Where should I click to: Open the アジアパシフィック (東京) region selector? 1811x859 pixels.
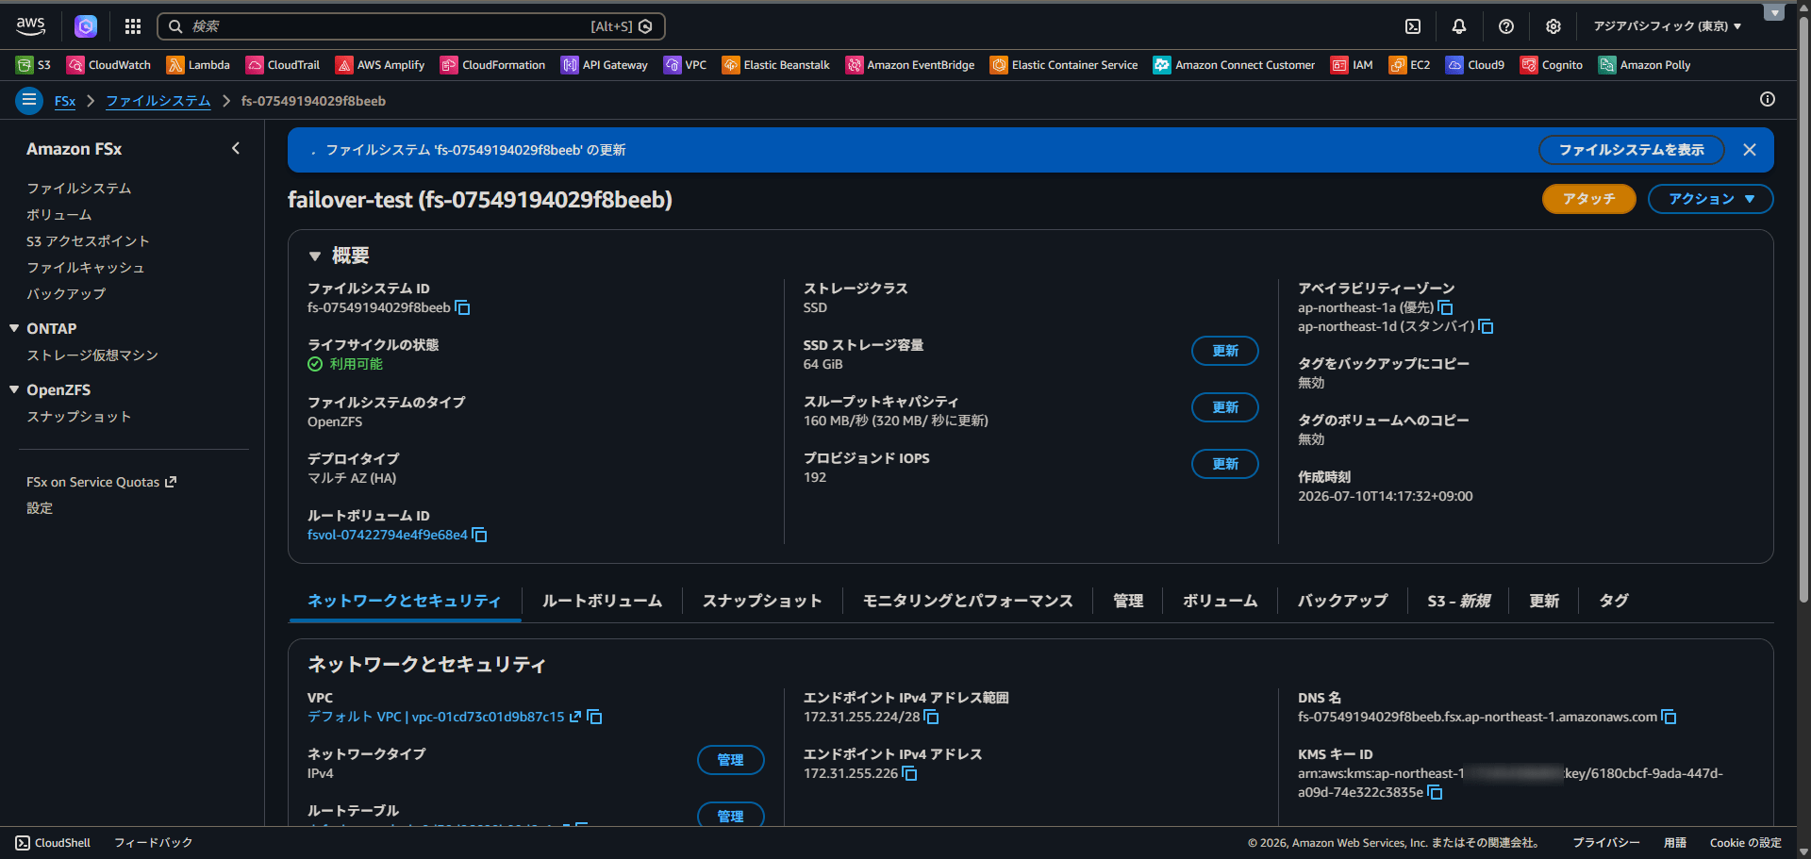[1667, 26]
